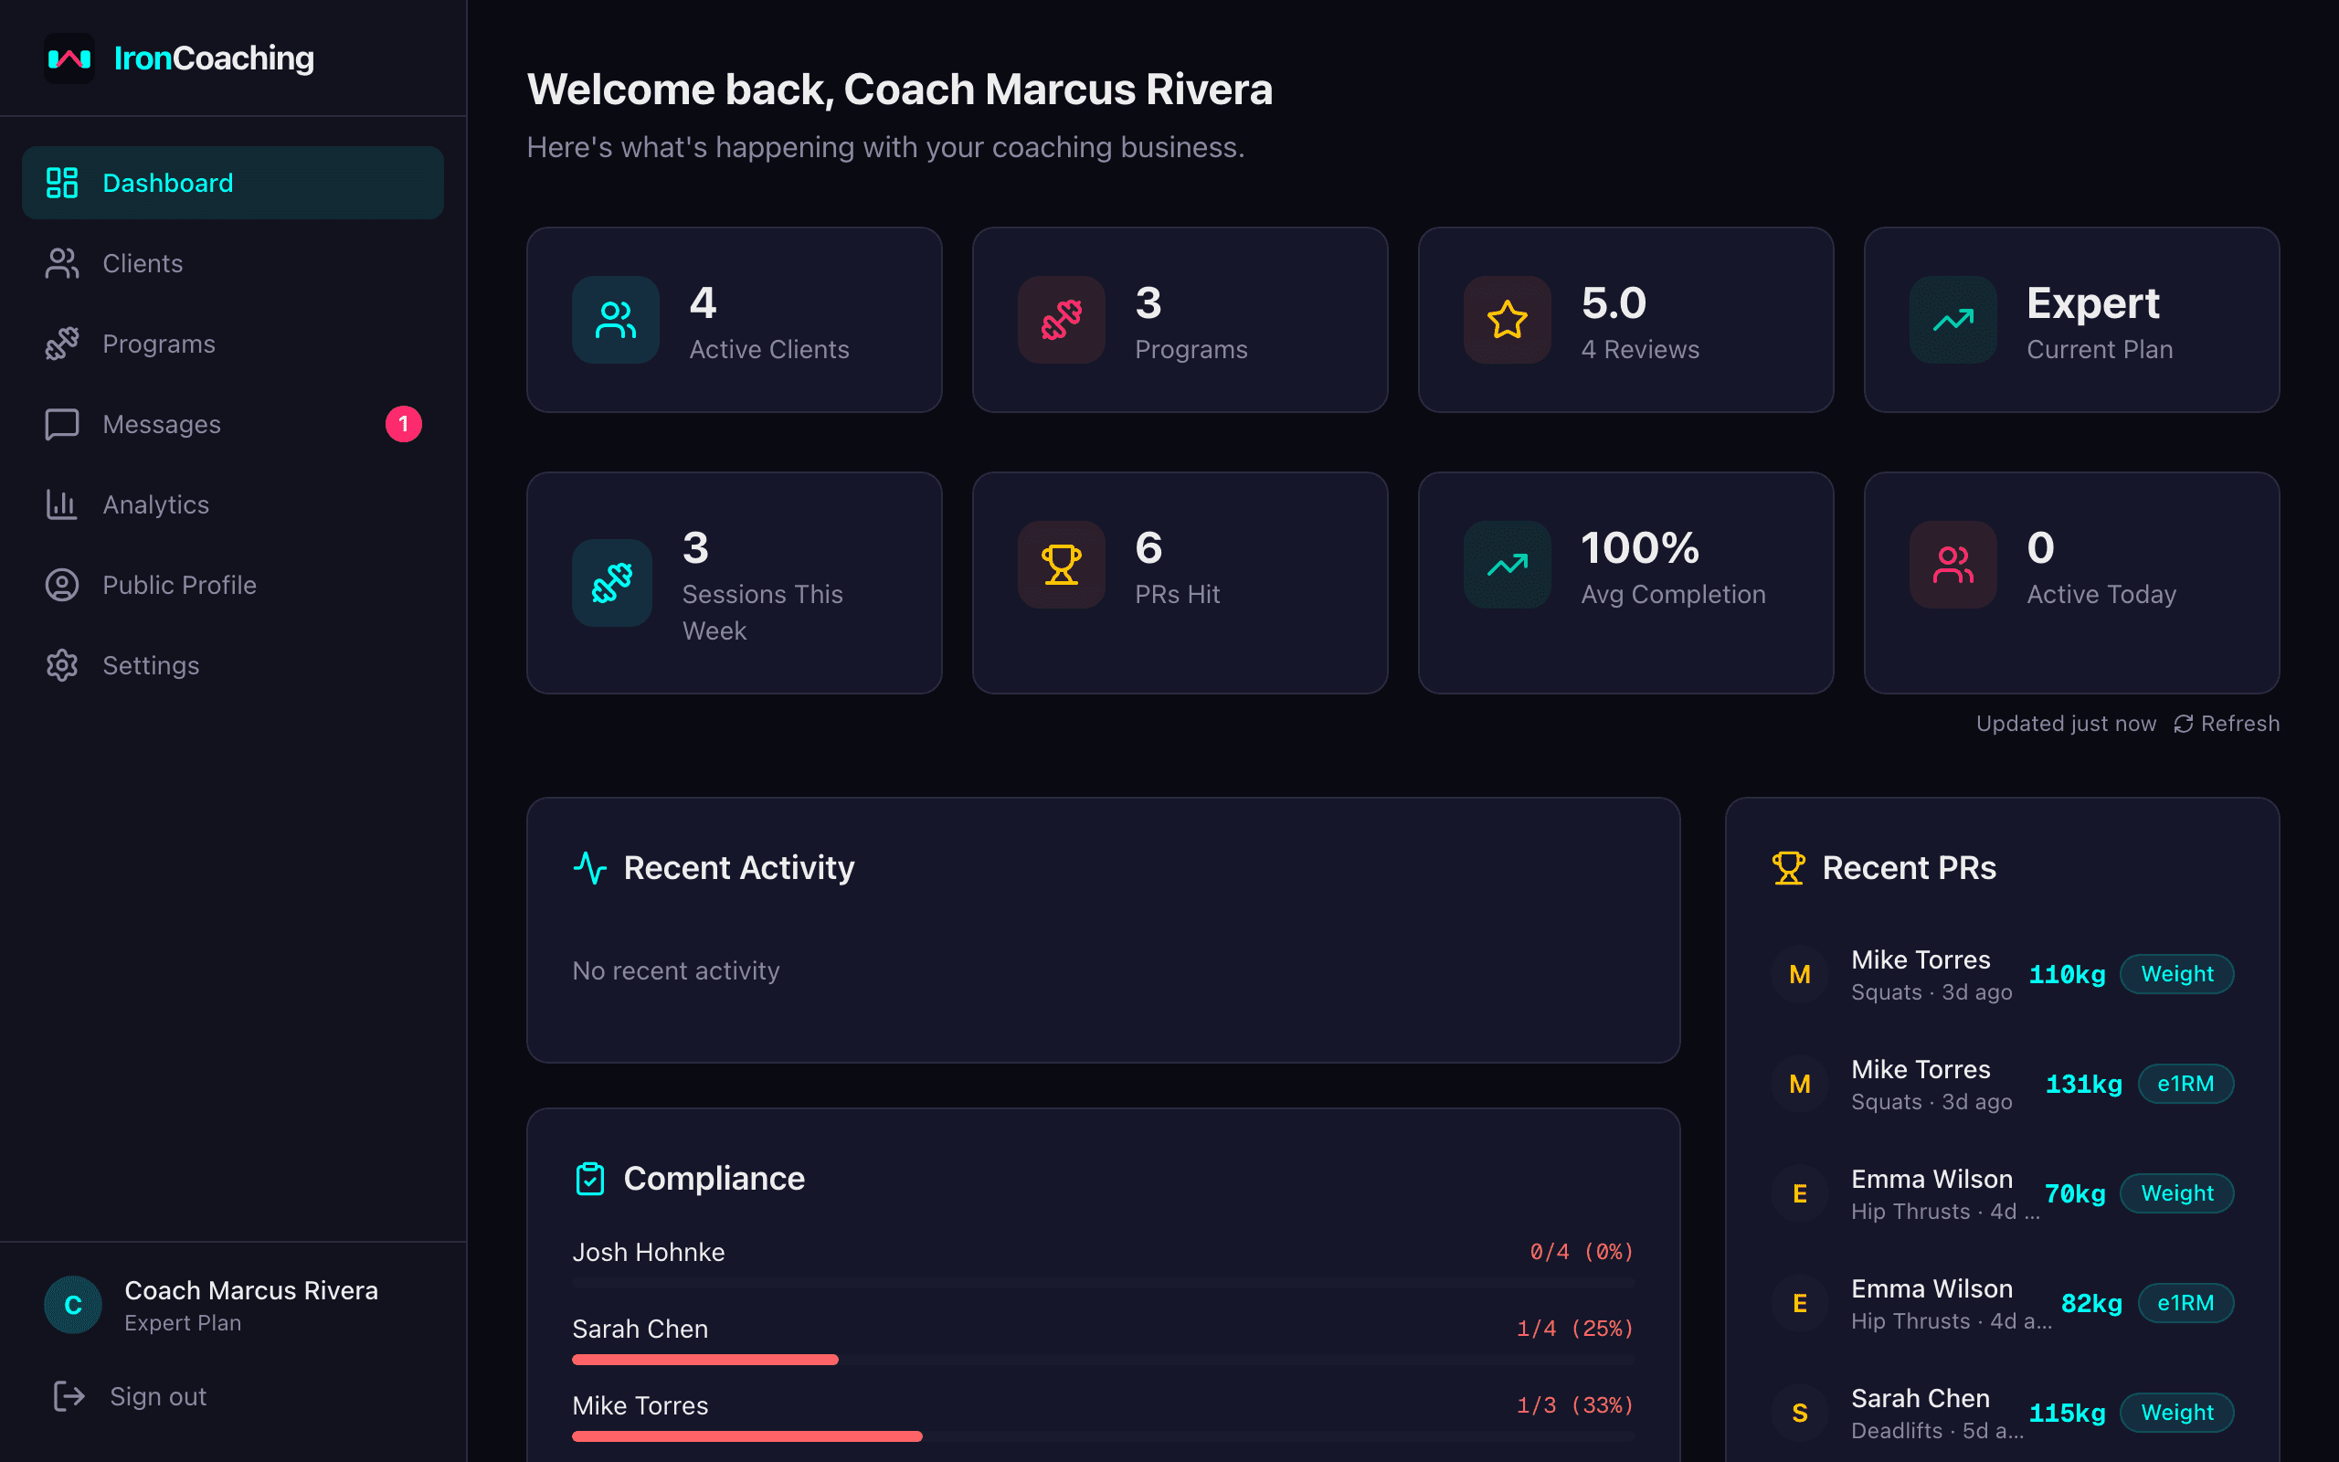The height and width of the screenshot is (1462, 2339).
Task: Open the Analytics section
Action: click(x=155, y=503)
